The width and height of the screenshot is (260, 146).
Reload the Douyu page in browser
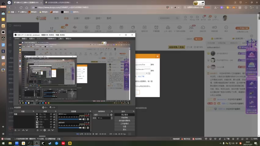(21, 7)
